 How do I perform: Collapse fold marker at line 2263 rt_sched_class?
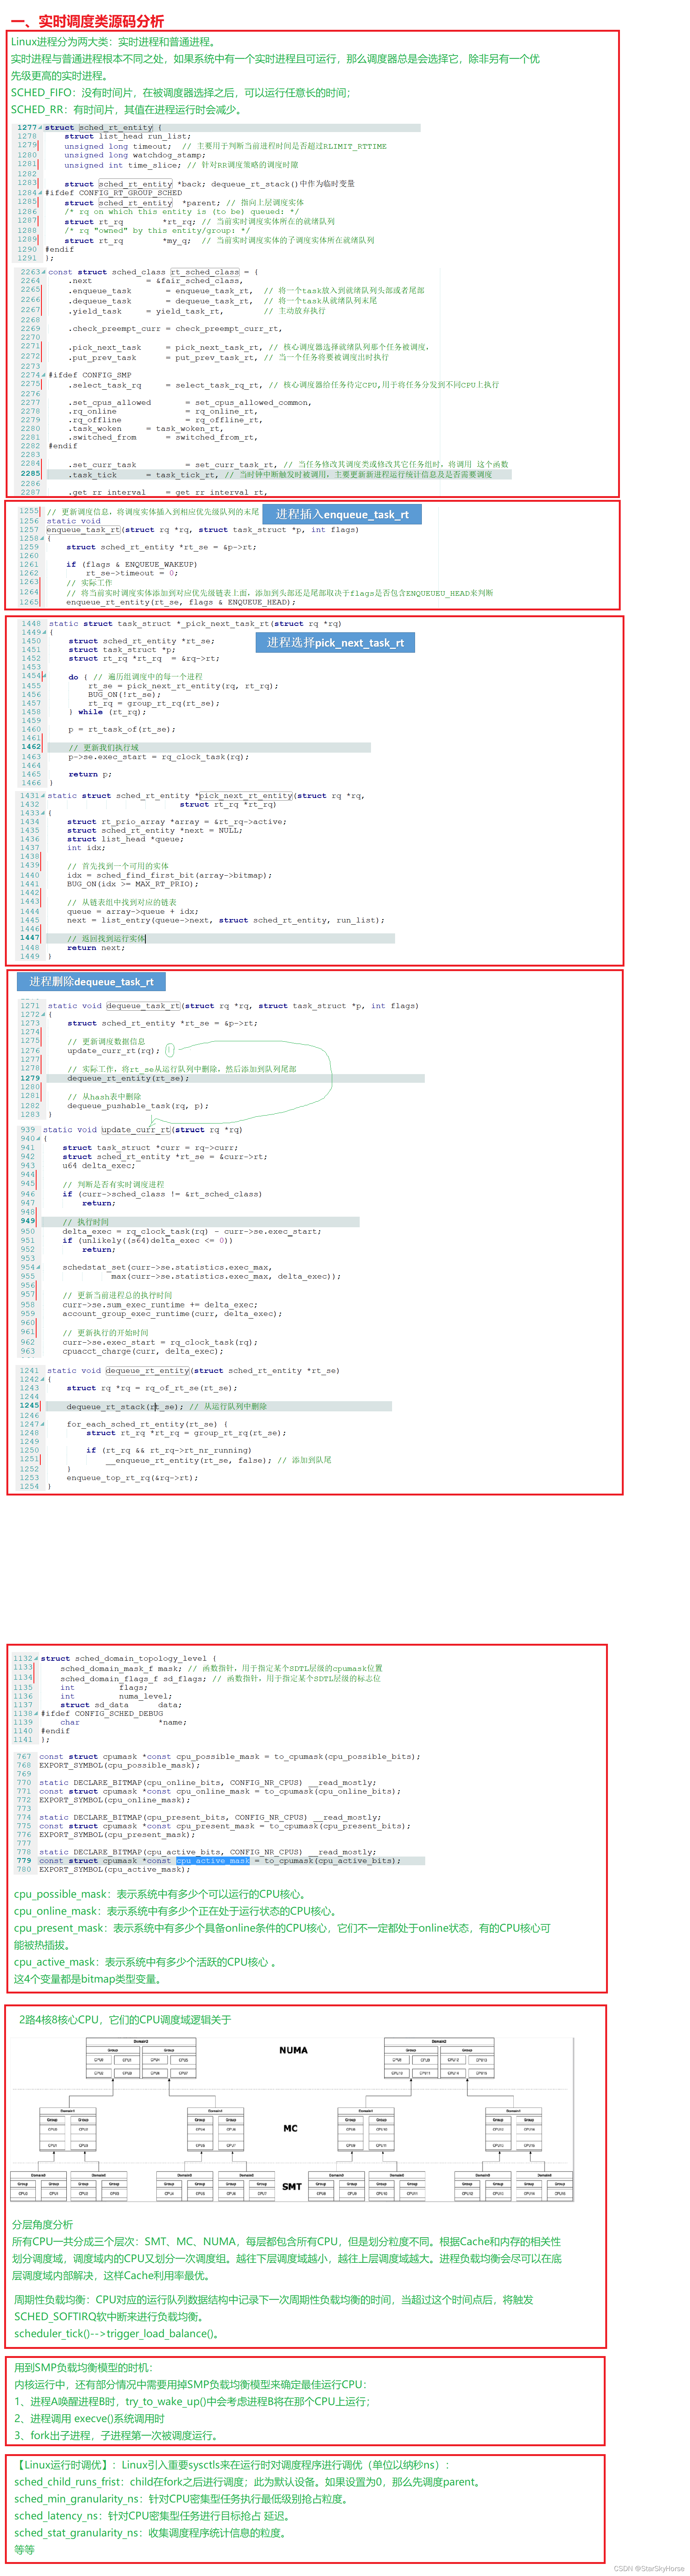point(44,272)
